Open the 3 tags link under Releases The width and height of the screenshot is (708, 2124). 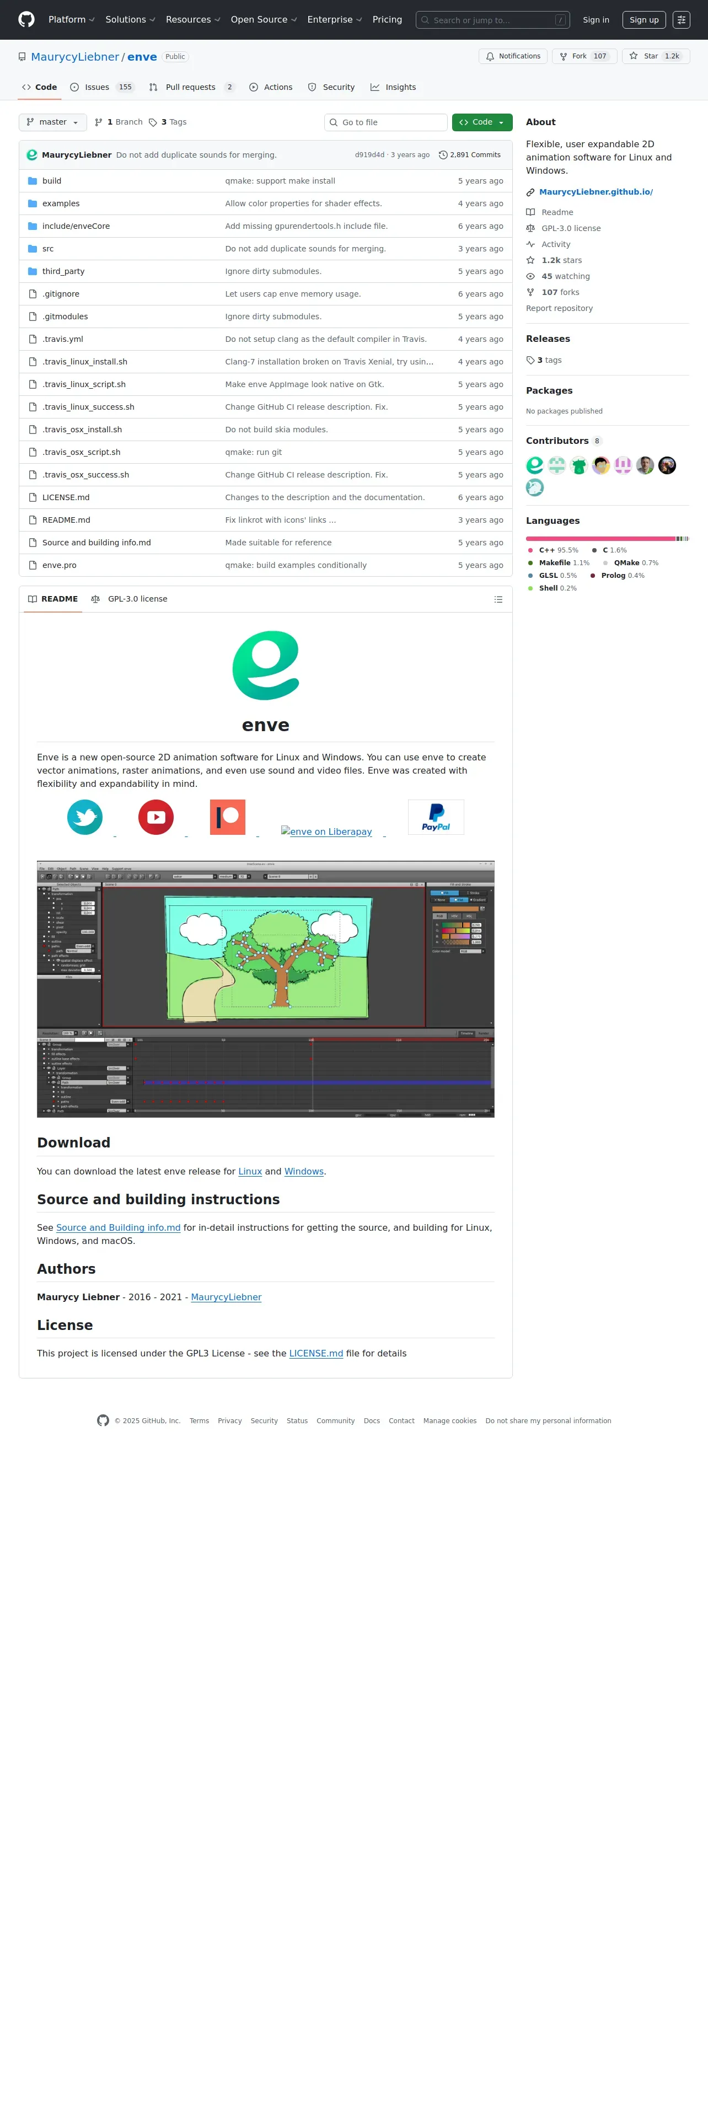(544, 360)
